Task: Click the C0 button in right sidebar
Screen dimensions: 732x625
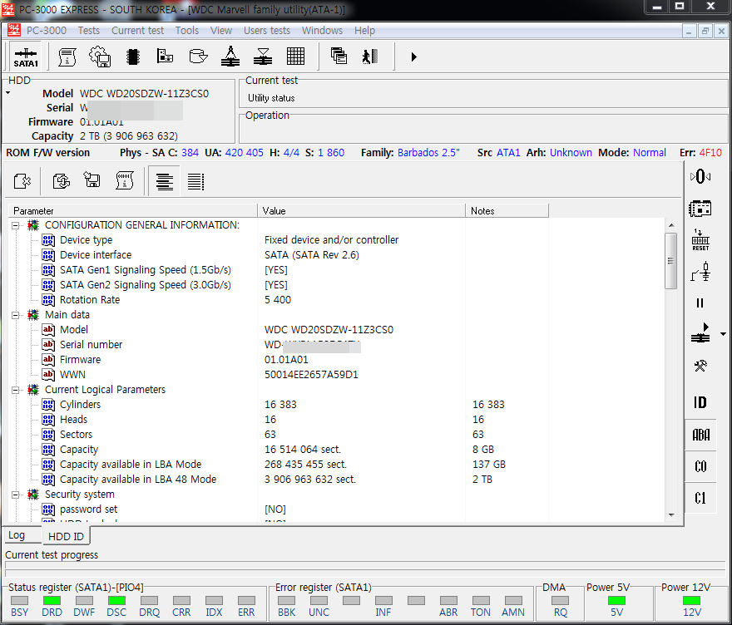Action: (700, 466)
